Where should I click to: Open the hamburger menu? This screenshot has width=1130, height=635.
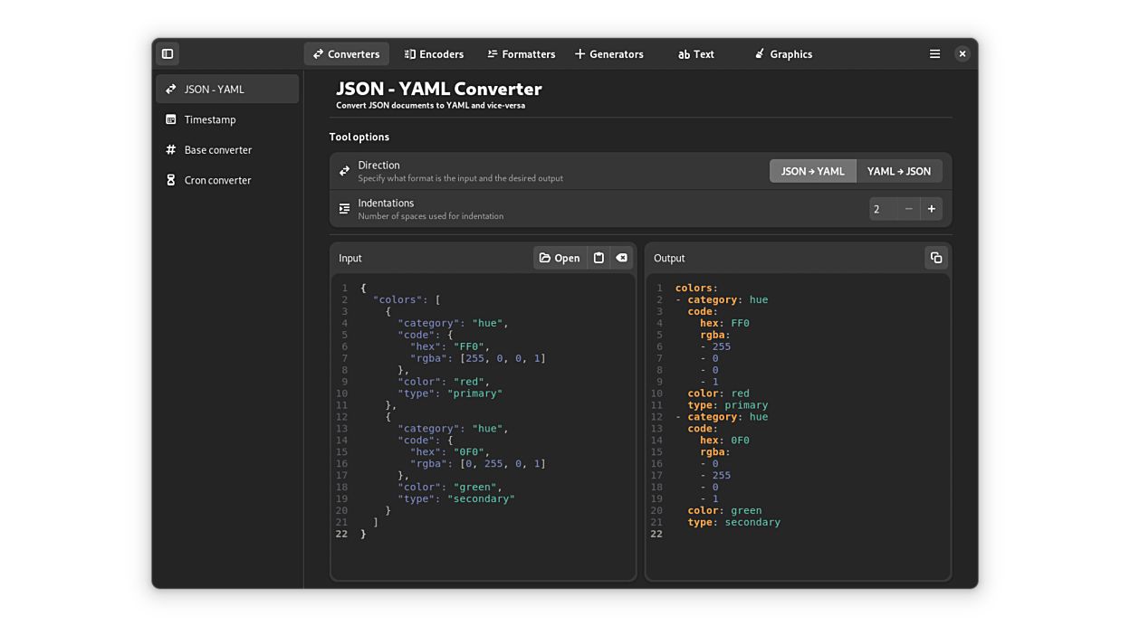(934, 53)
